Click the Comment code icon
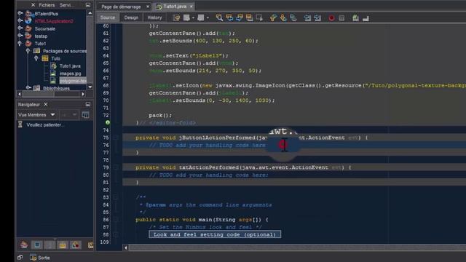 (x=355, y=17)
